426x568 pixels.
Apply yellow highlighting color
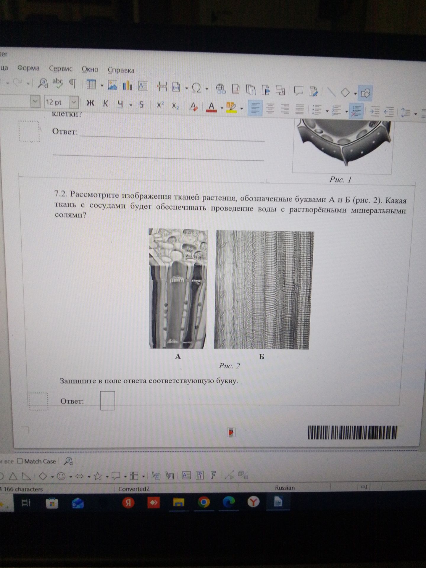[x=231, y=107]
